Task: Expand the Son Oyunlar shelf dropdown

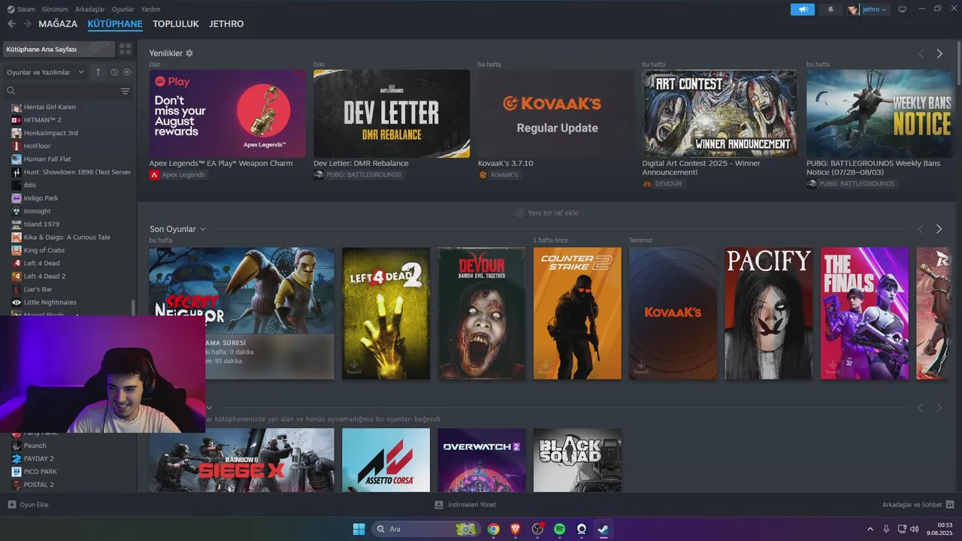Action: [x=203, y=229]
